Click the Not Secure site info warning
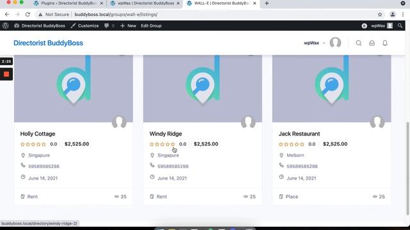The height and width of the screenshot is (230, 410). coord(54,14)
